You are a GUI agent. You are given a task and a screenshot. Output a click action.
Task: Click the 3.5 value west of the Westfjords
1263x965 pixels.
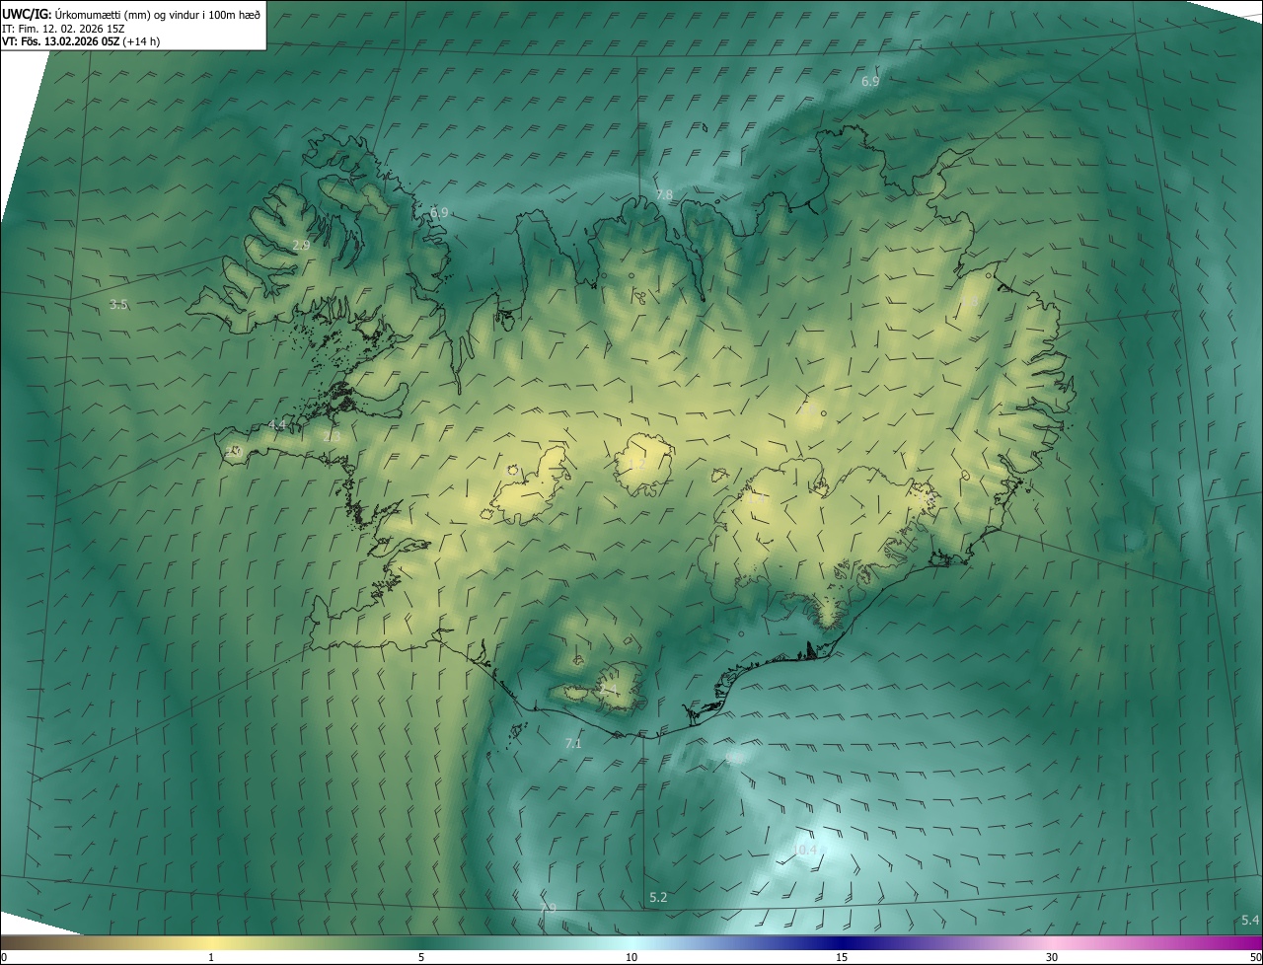[118, 305]
